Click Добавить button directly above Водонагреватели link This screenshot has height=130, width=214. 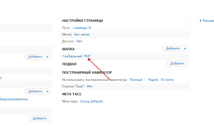(x=35, y=91)
